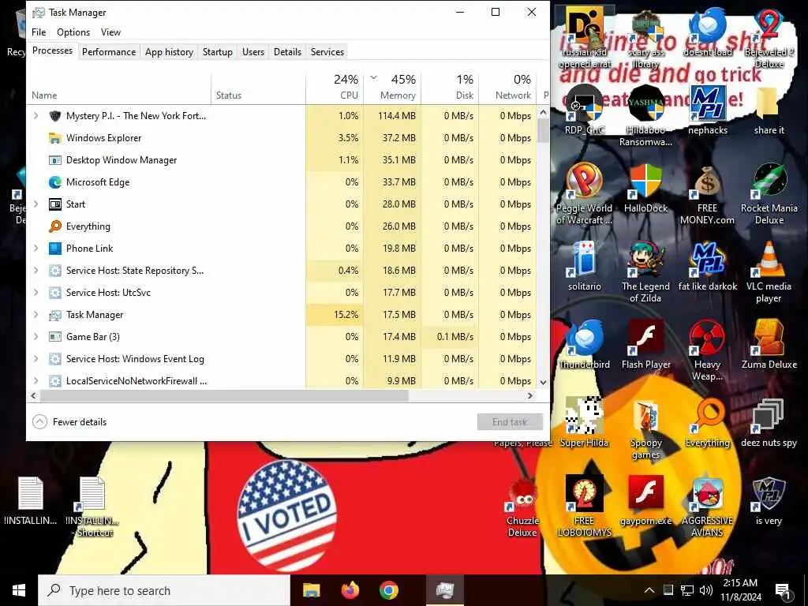The image size is (808, 606).
Task: Show hidden system tray icons chevron
Action: point(649,590)
